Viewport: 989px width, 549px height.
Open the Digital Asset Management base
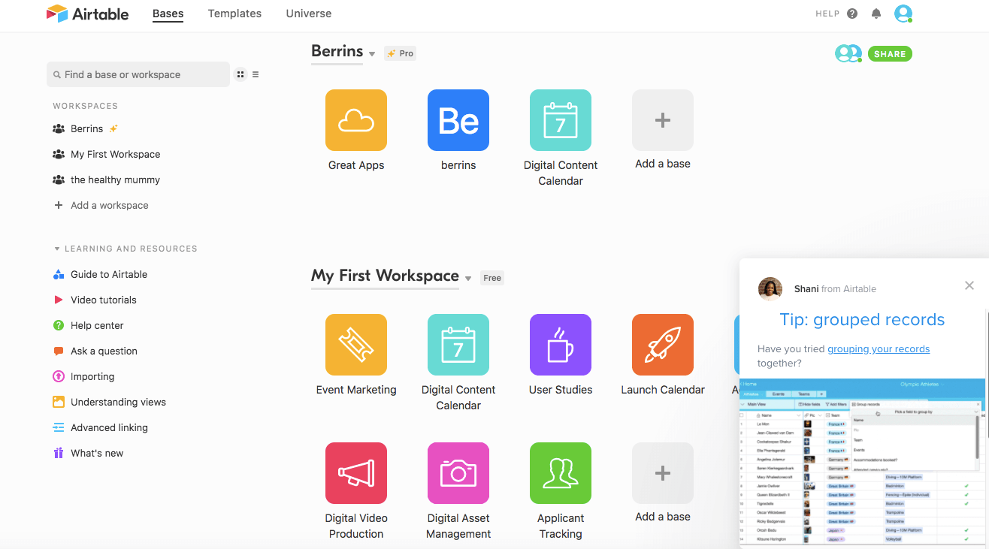click(458, 473)
